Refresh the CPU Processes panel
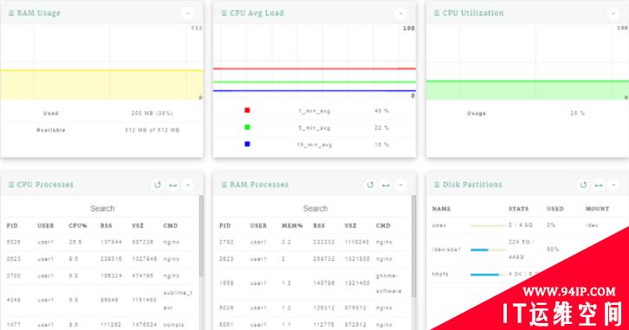This screenshot has width=629, height=330. pyautogui.click(x=158, y=184)
